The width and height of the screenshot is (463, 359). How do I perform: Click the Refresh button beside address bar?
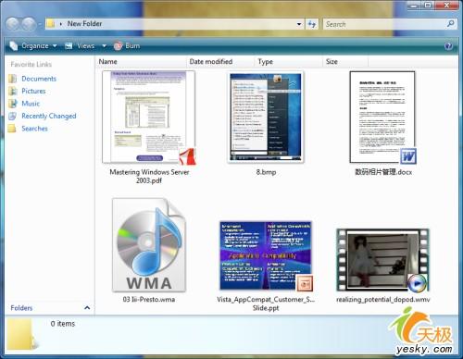pyautogui.click(x=312, y=24)
